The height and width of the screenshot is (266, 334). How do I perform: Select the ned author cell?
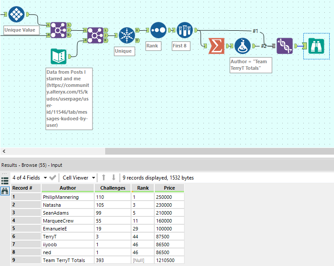click(x=68, y=252)
